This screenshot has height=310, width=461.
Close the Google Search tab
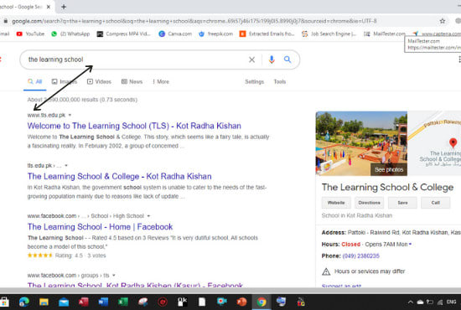[49, 7]
